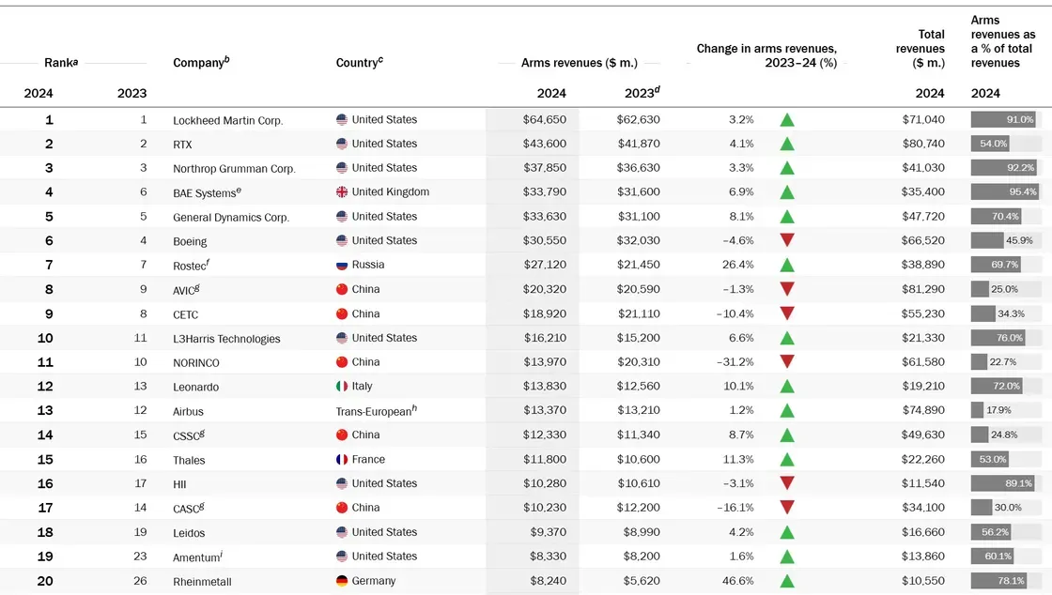Click company name RTX
The image size is (1052, 595).
coord(182,145)
